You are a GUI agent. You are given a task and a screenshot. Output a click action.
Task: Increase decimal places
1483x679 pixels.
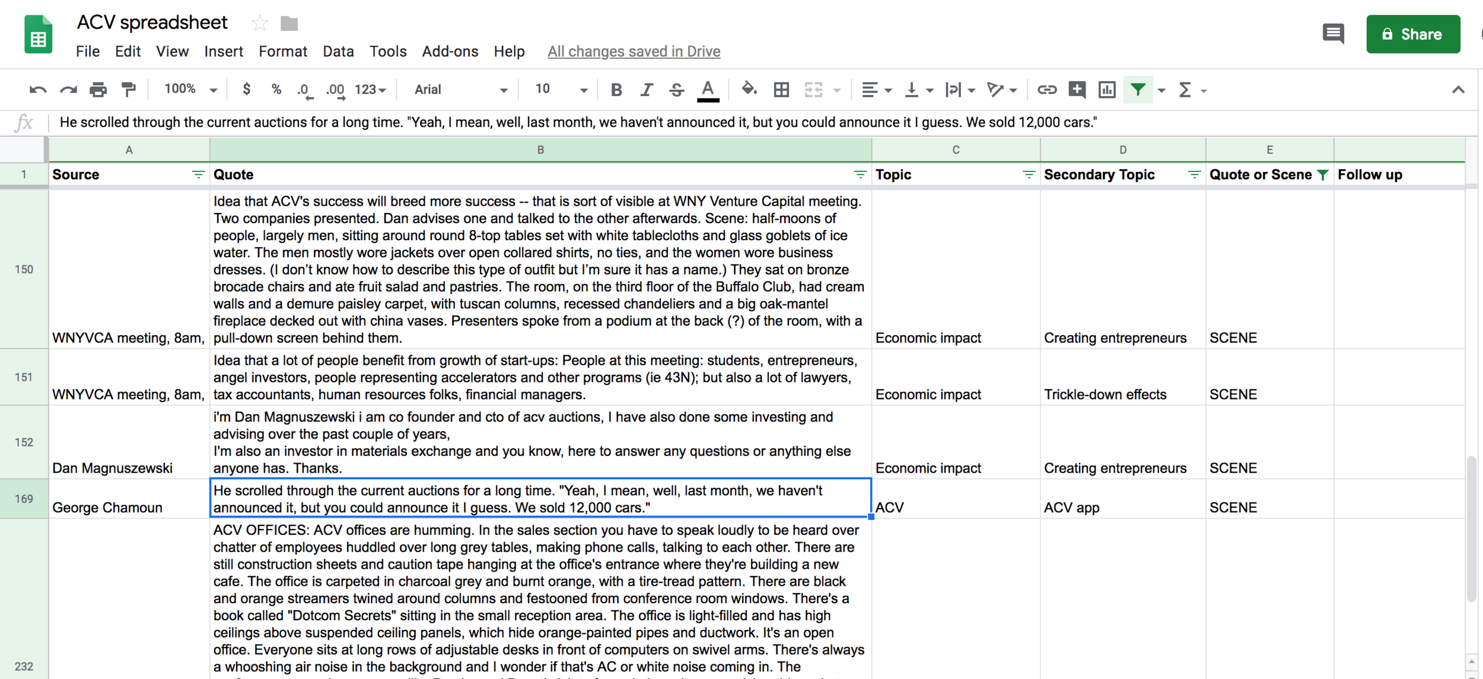click(336, 90)
